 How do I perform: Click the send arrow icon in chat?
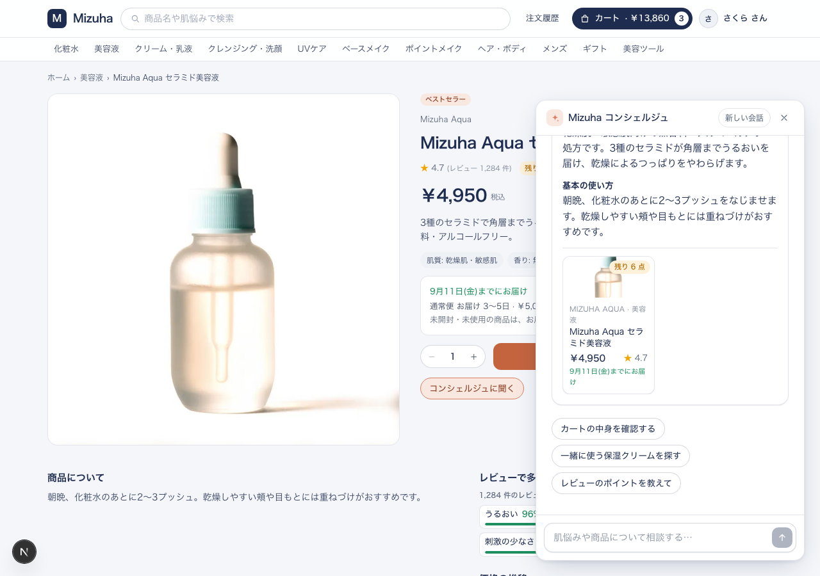pos(782,538)
